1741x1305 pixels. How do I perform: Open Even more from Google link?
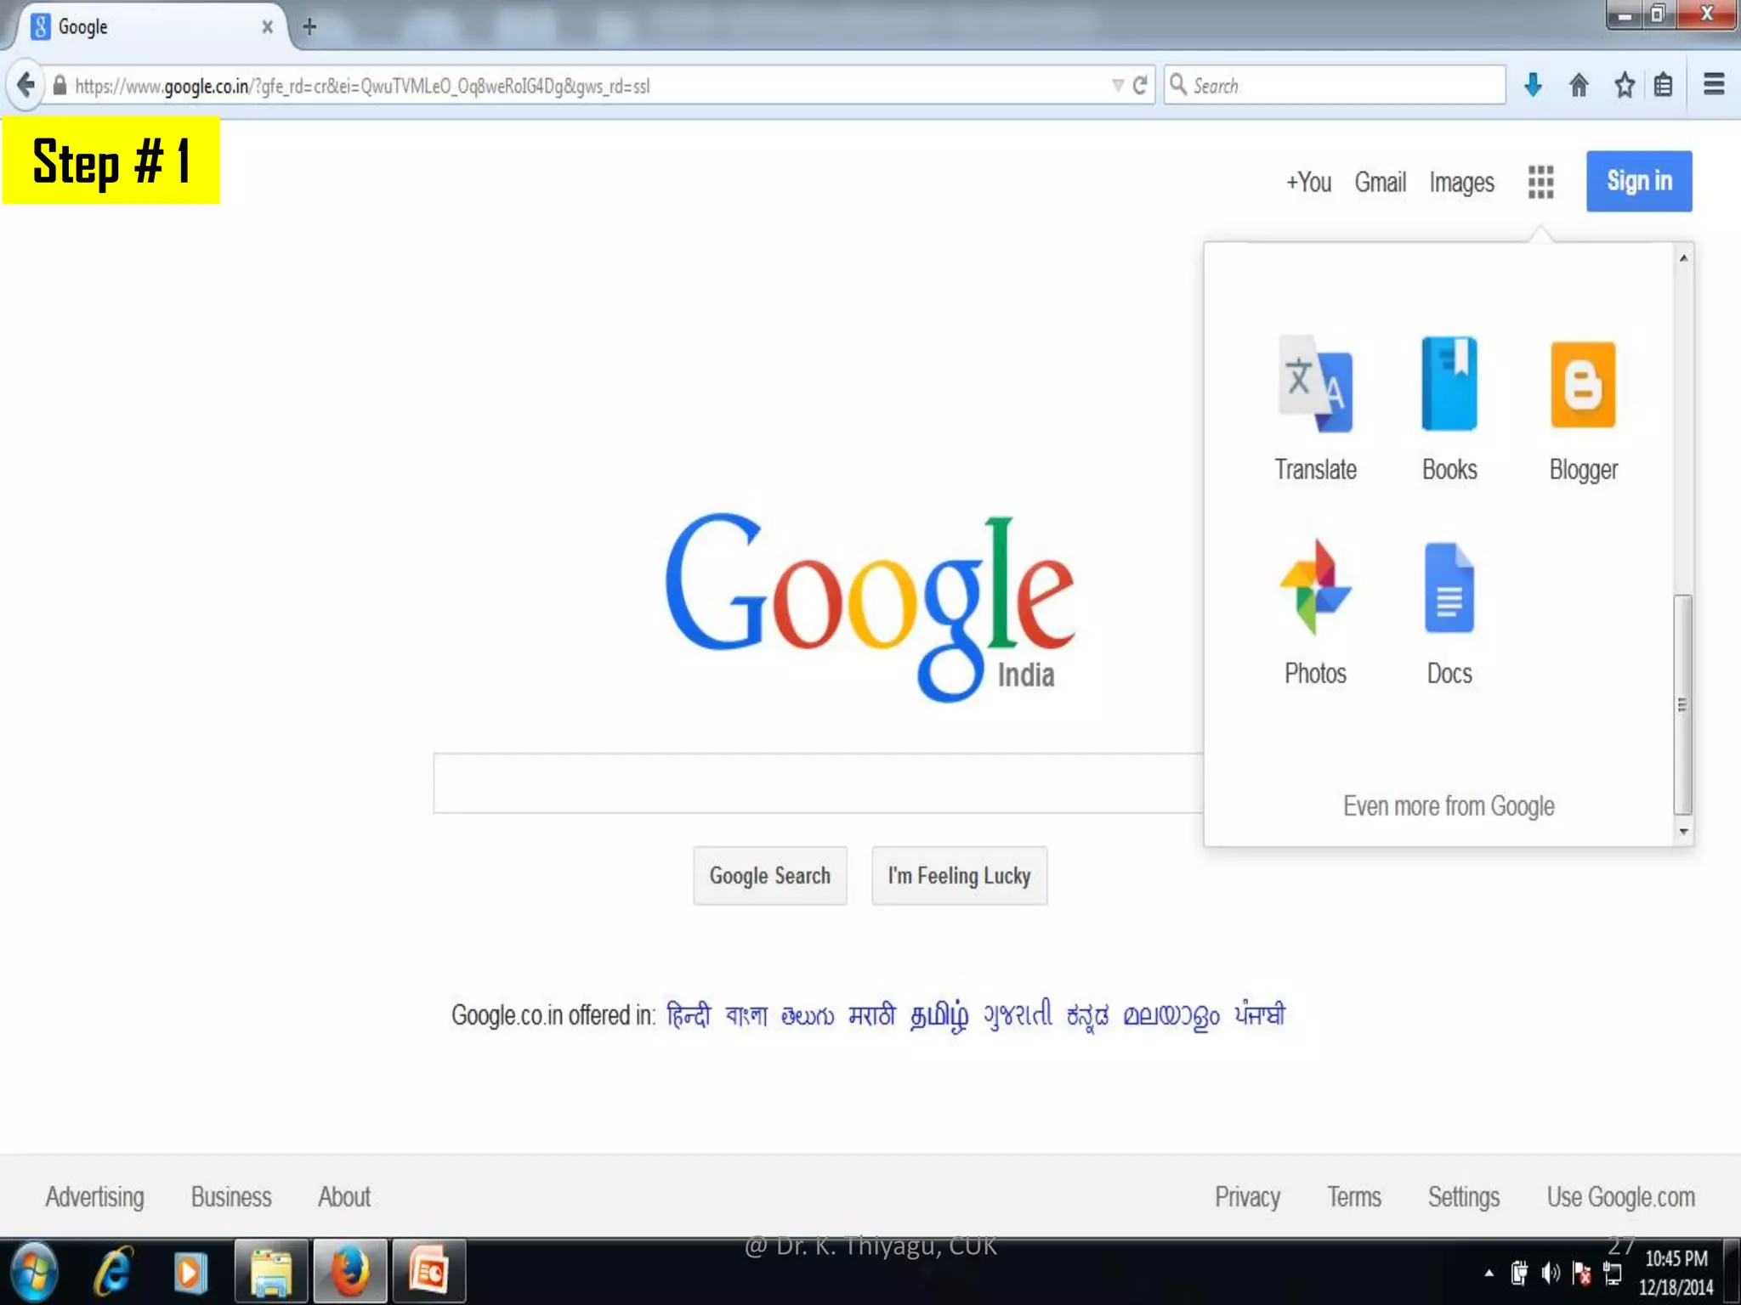point(1449,805)
